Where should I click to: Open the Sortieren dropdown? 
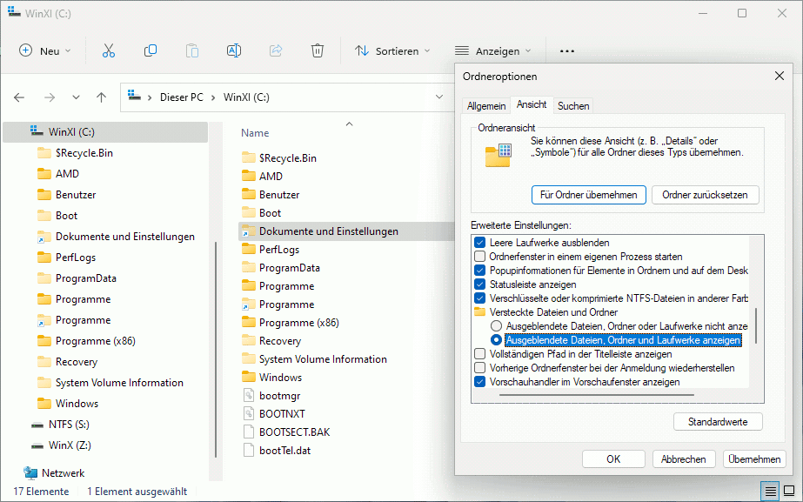(392, 50)
